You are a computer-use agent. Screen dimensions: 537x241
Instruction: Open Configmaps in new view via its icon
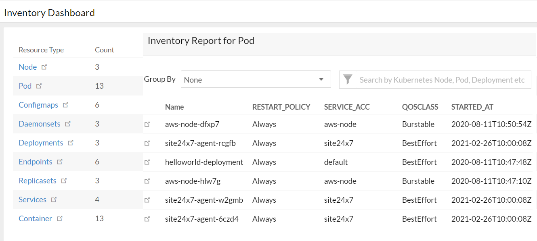pos(66,104)
